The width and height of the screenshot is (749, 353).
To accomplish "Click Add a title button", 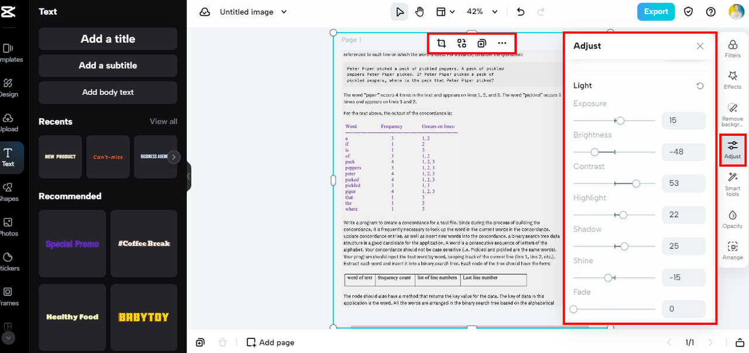I will coord(108,39).
